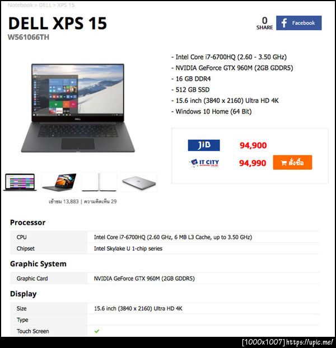Screen dimensions: 336x348
Task: Click the IT CITY store logo
Action: click(x=204, y=163)
